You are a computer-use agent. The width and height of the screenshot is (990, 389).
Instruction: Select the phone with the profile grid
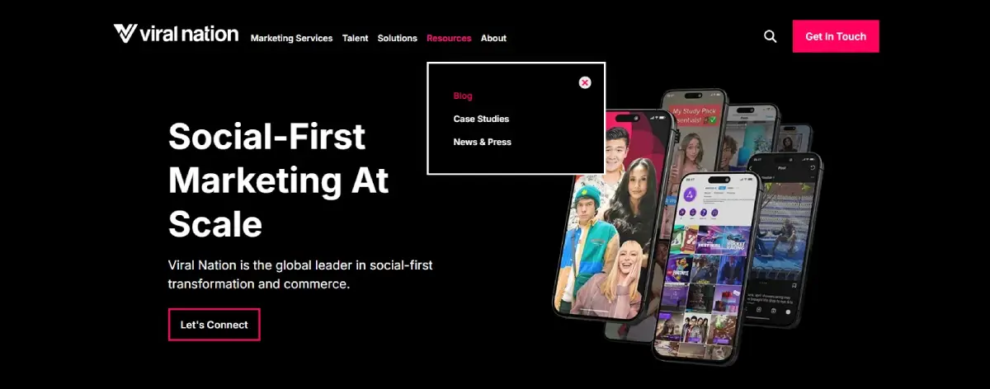tap(705, 268)
